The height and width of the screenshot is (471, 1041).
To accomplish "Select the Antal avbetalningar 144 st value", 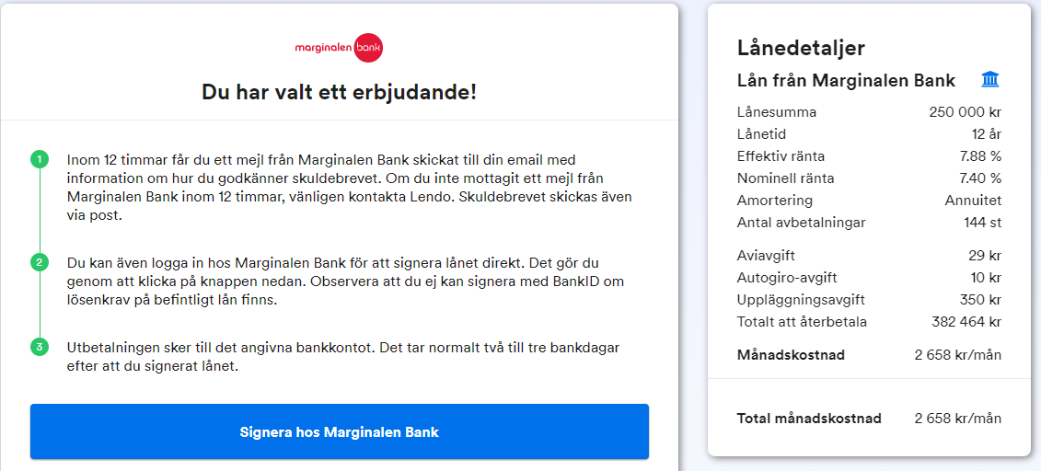I will (x=982, y=223).
